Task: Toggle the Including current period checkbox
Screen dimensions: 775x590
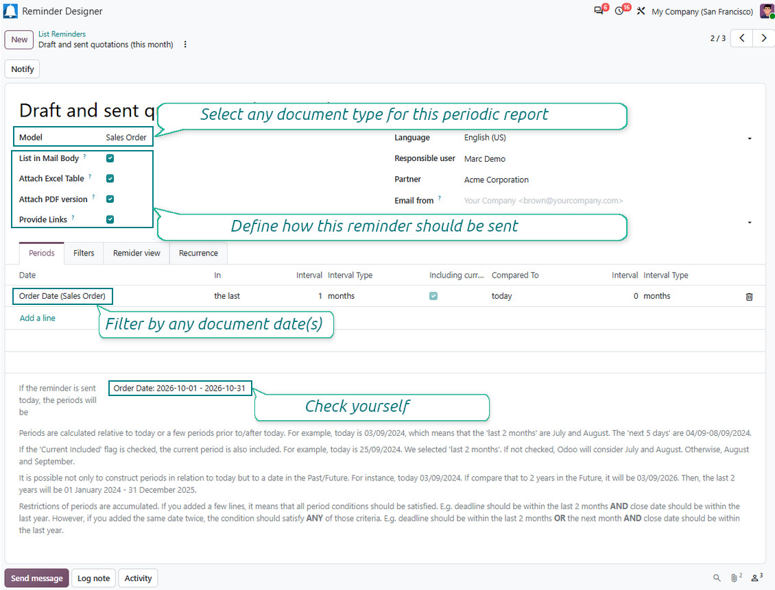Action: [433, 296]
